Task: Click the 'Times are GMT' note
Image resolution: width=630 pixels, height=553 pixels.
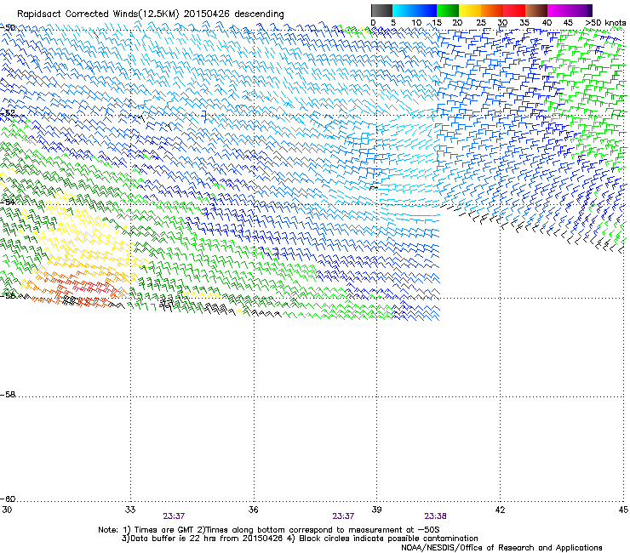Action: [164, 530]
